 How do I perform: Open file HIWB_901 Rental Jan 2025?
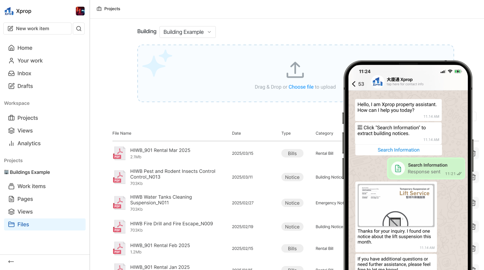click(160, 267)
